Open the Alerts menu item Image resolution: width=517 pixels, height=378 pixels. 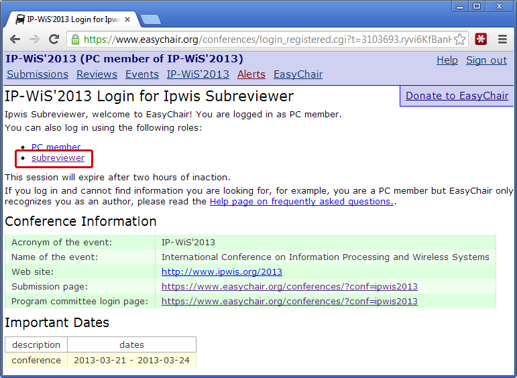coord(251,74)
